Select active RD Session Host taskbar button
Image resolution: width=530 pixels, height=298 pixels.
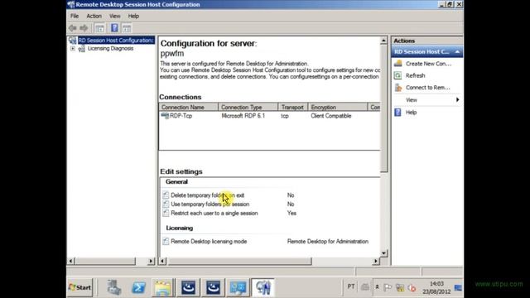[x=263, y=287]
